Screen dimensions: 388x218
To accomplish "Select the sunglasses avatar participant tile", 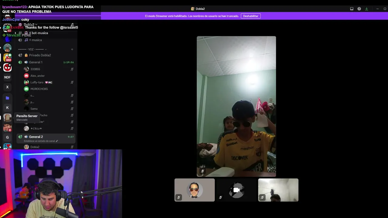I will coord(195,190).
